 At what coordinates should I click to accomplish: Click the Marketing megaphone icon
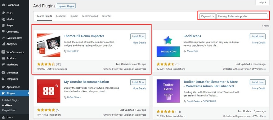[3, 64]
